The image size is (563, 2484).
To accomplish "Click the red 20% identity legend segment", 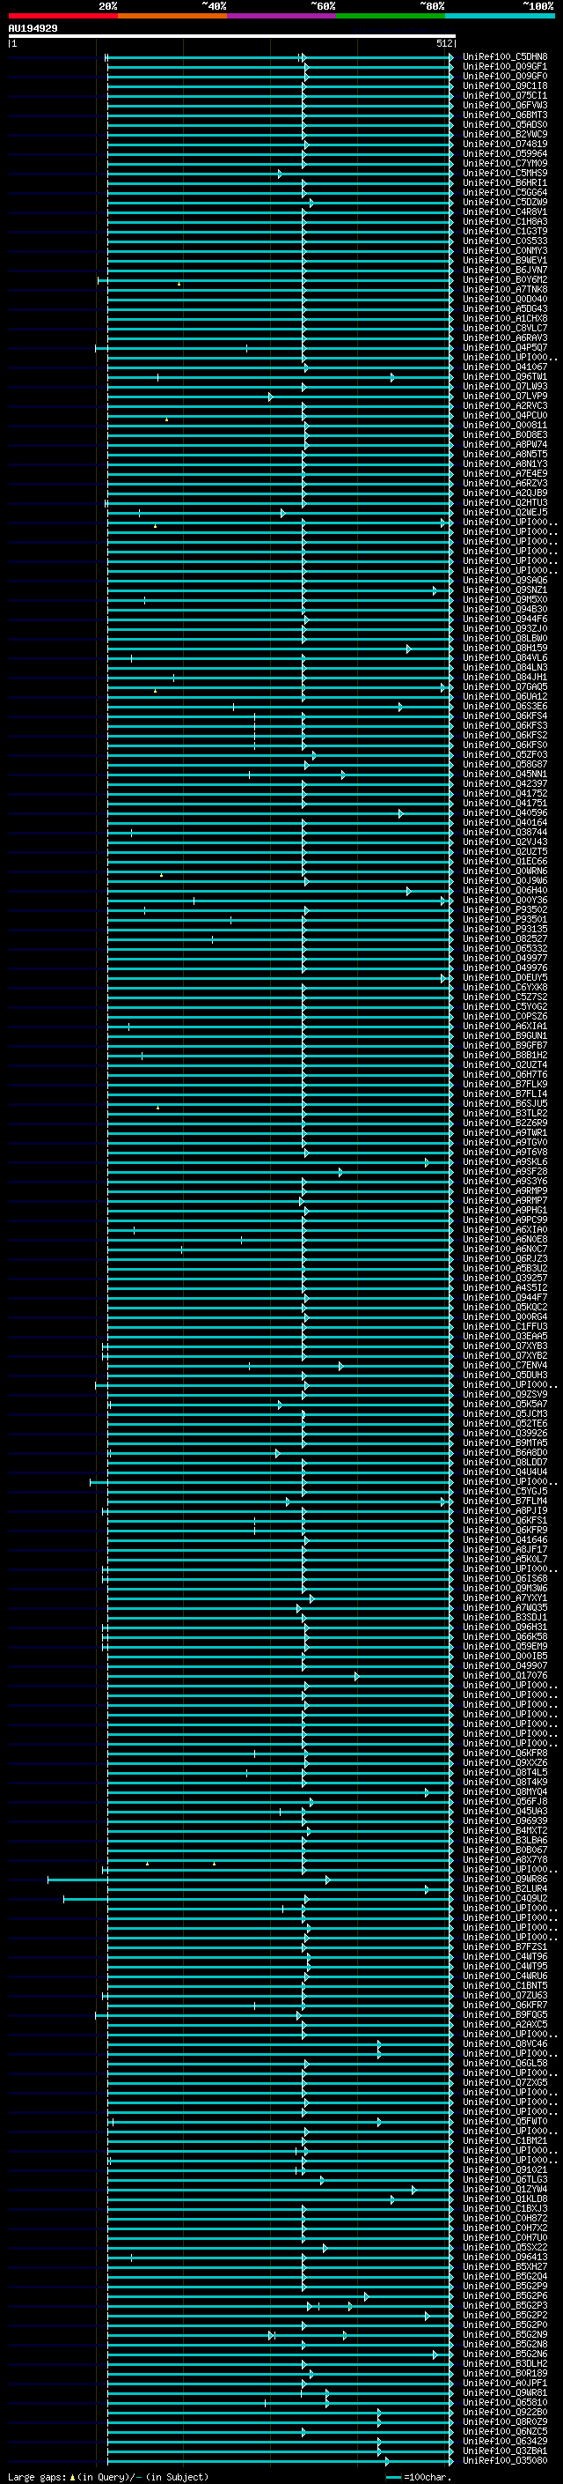I will point(62,16).
